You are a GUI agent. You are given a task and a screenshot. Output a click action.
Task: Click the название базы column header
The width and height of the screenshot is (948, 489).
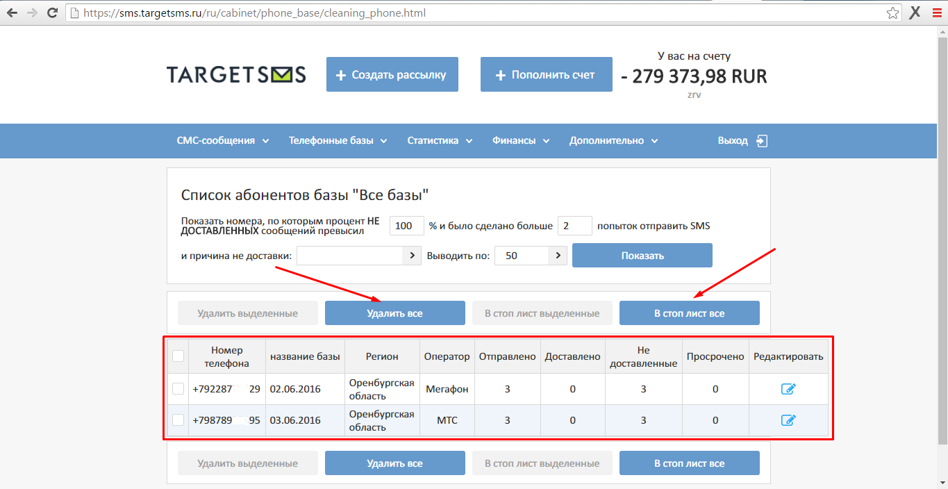pos(305,356)
